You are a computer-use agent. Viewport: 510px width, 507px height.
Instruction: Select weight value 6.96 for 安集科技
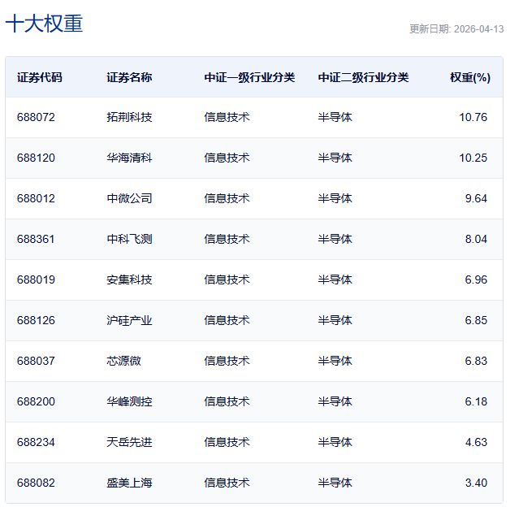(x=476, y=279)
